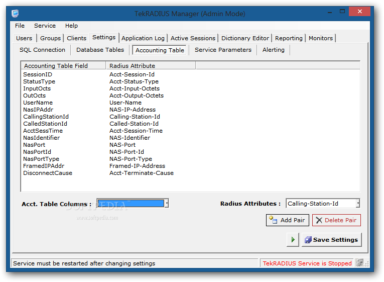The width and height of the screenshot is (384, 282).
Task: Open the Active Sessions tab
Action: point(193,38)
